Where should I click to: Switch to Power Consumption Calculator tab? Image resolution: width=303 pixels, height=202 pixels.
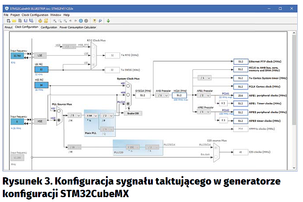[x=78, y=28]
